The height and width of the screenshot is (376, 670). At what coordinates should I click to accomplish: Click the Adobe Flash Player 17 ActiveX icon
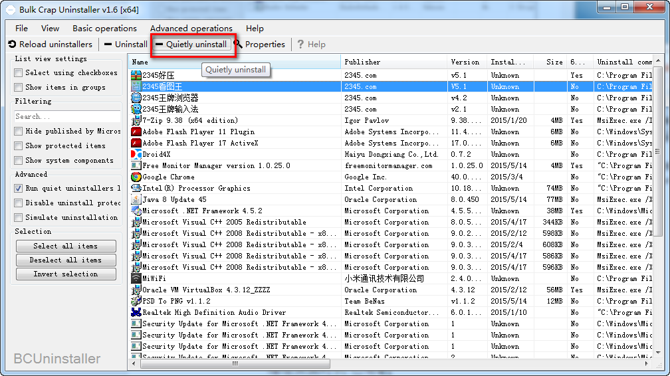136,143
